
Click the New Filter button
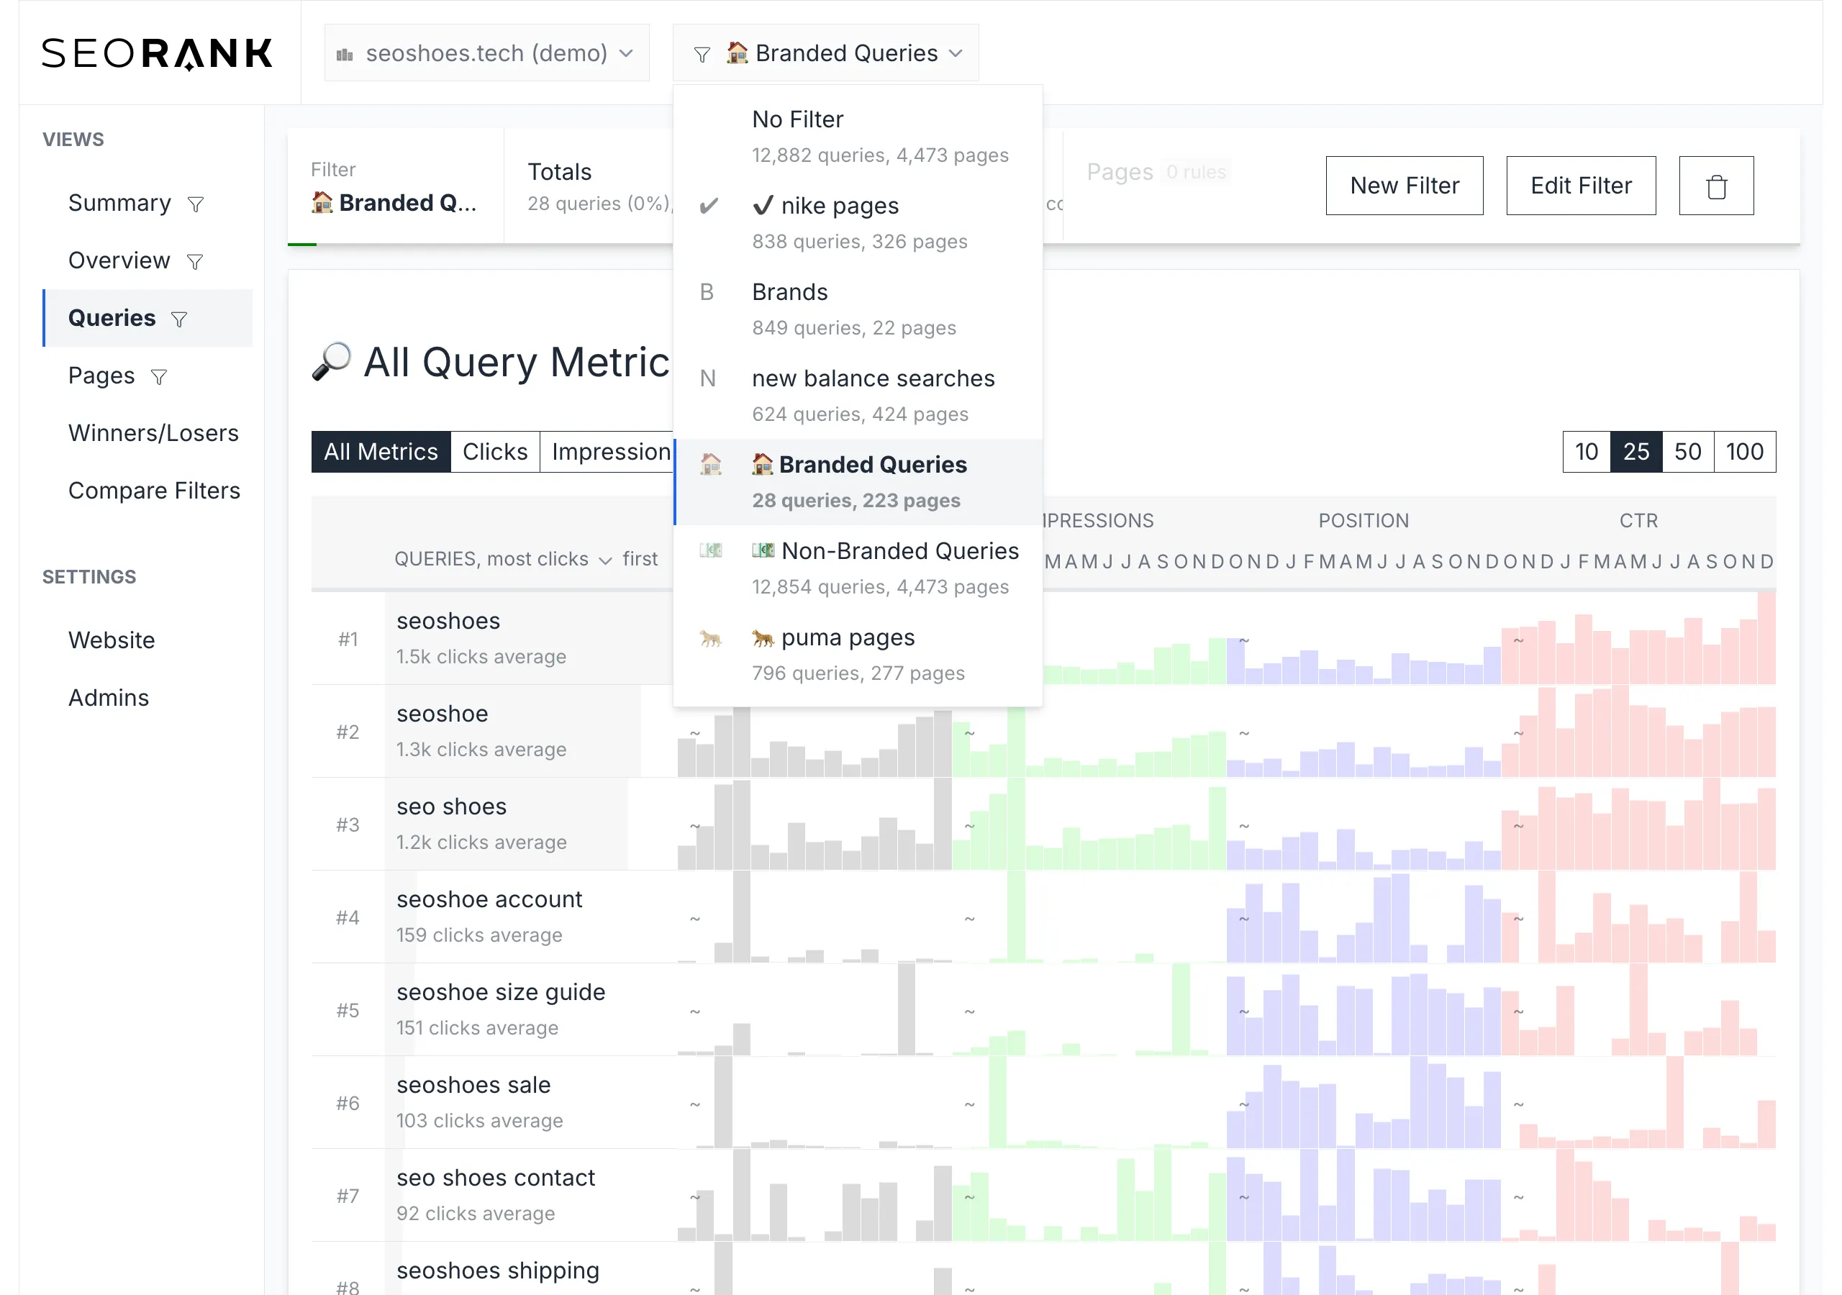[1403, 186]
